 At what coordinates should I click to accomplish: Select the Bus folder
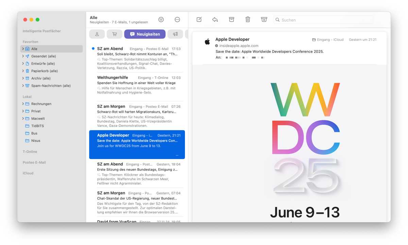point(51,133)
